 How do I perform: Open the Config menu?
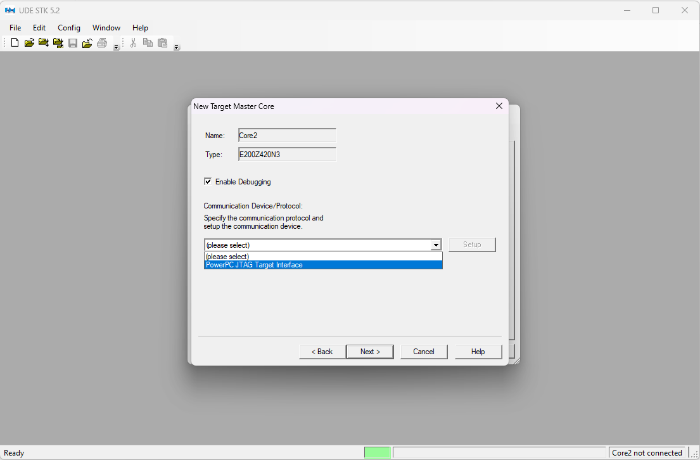pos(68,27)
